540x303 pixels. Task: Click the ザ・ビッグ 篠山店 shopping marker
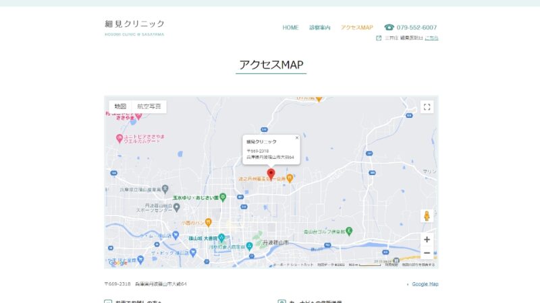coord(193,253)
